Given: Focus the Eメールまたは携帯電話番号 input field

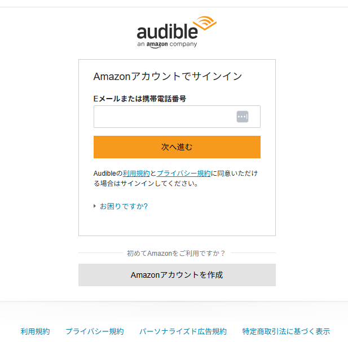Looking at the screenshot, I should 164,117.
